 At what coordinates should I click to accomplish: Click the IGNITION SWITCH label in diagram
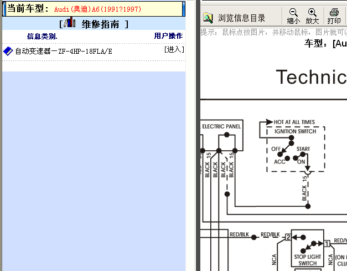[x=295, y=131]
